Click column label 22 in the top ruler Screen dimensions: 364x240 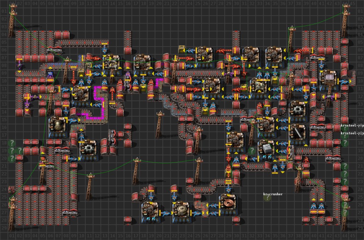[x=174, y=3]
